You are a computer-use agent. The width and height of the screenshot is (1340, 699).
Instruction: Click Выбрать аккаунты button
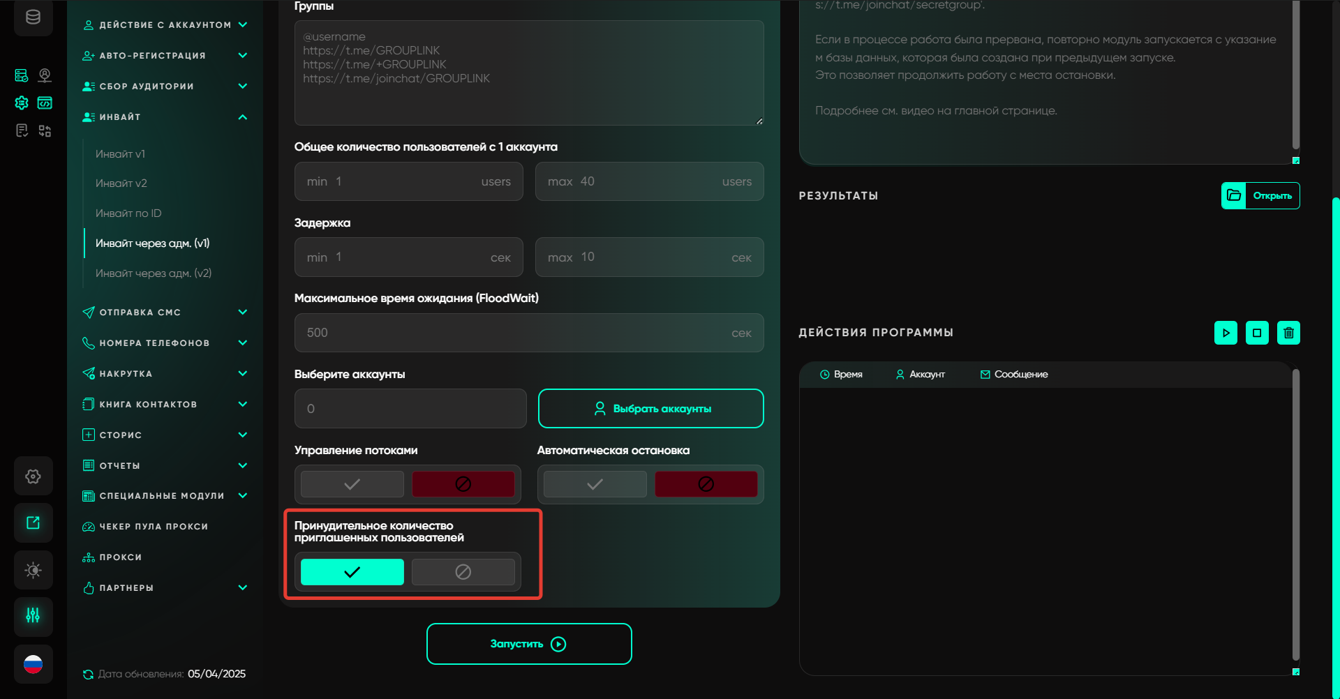650,409
